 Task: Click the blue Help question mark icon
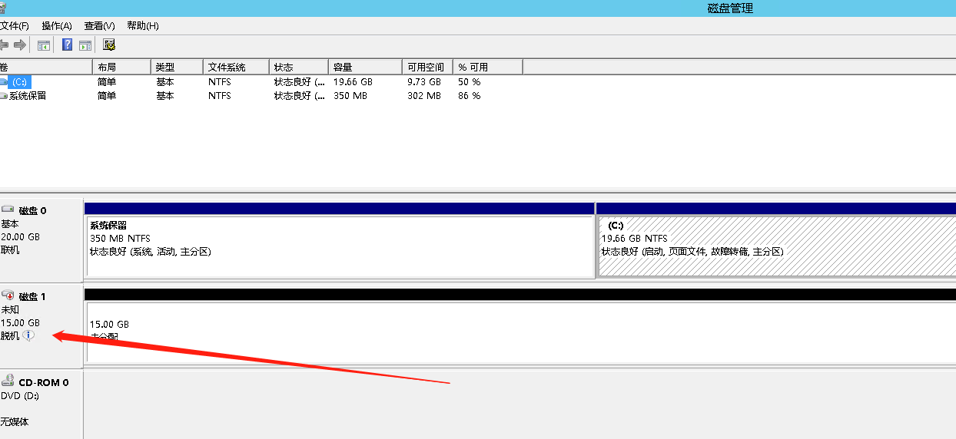pyautogui.click(x=68, y=45)
